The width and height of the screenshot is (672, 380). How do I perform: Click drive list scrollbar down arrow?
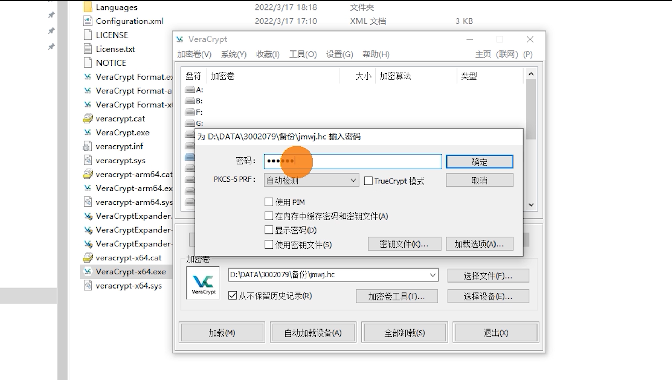tap(531, 205)
